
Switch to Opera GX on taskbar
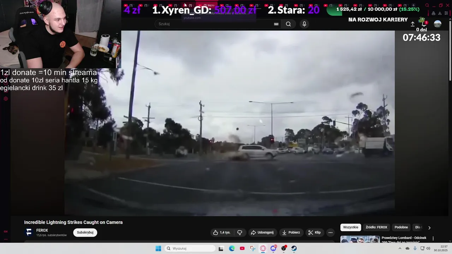tap(263, 248)
